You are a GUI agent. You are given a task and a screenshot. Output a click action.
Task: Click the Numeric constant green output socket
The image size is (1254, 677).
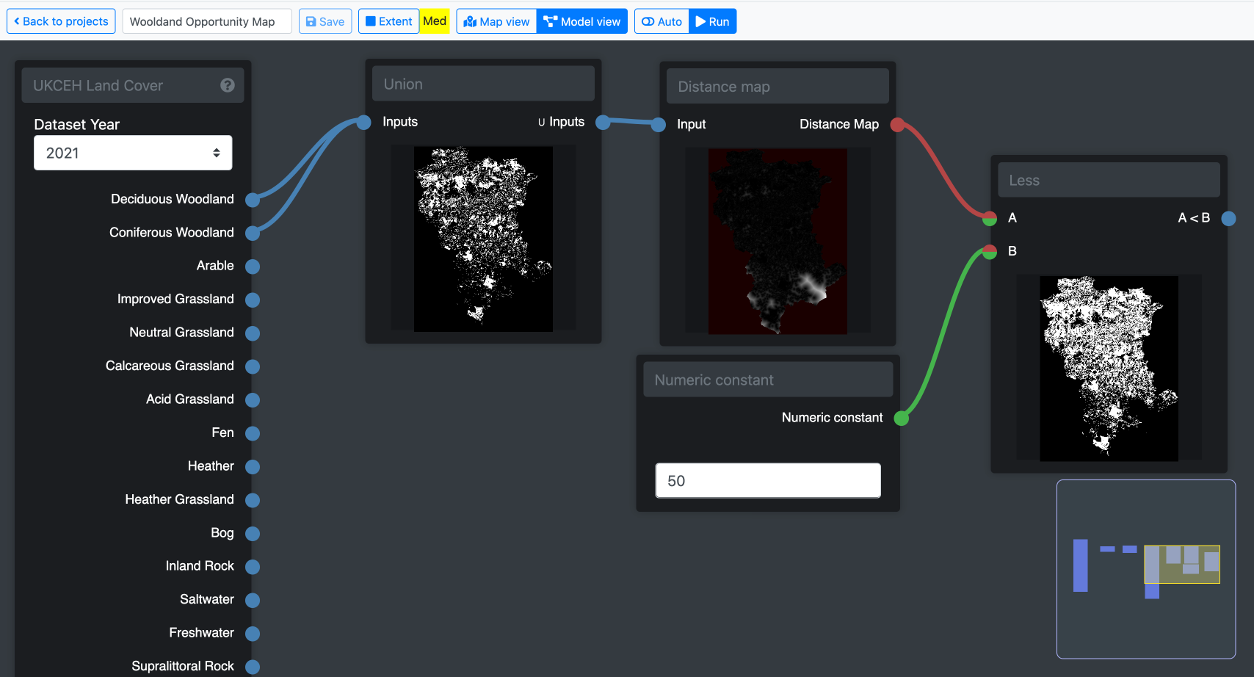(902, 419)
